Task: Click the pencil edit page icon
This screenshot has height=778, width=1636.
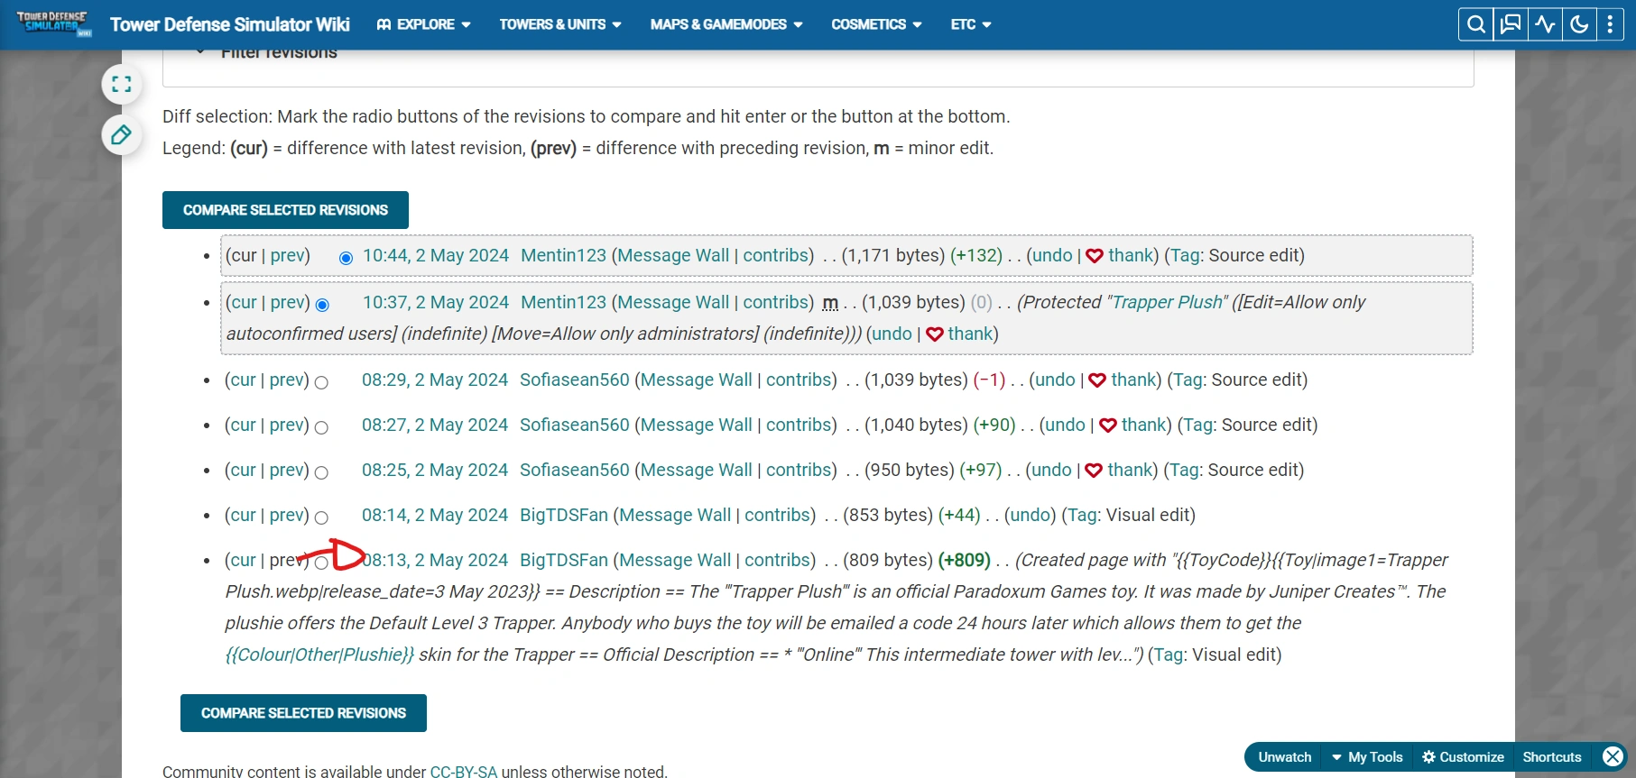Action: [x=122, y=135]
